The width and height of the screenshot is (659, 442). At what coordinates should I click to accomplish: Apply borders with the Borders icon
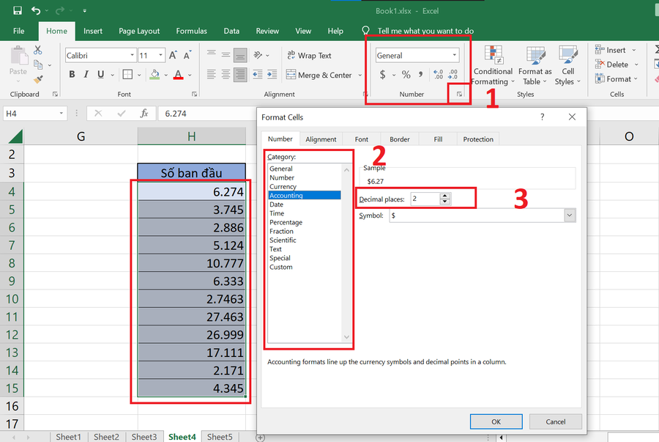(x=127, y=75)
